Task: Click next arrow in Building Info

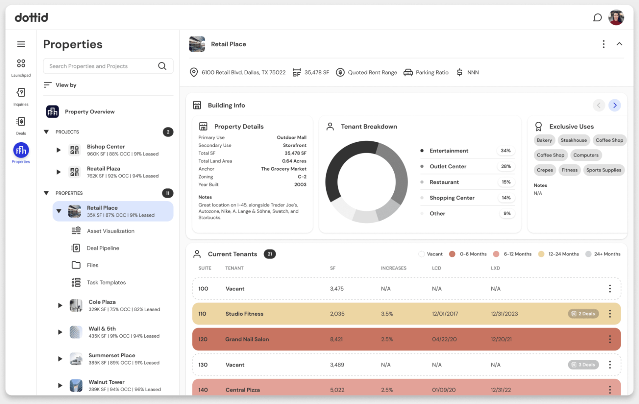Action: 614,105
